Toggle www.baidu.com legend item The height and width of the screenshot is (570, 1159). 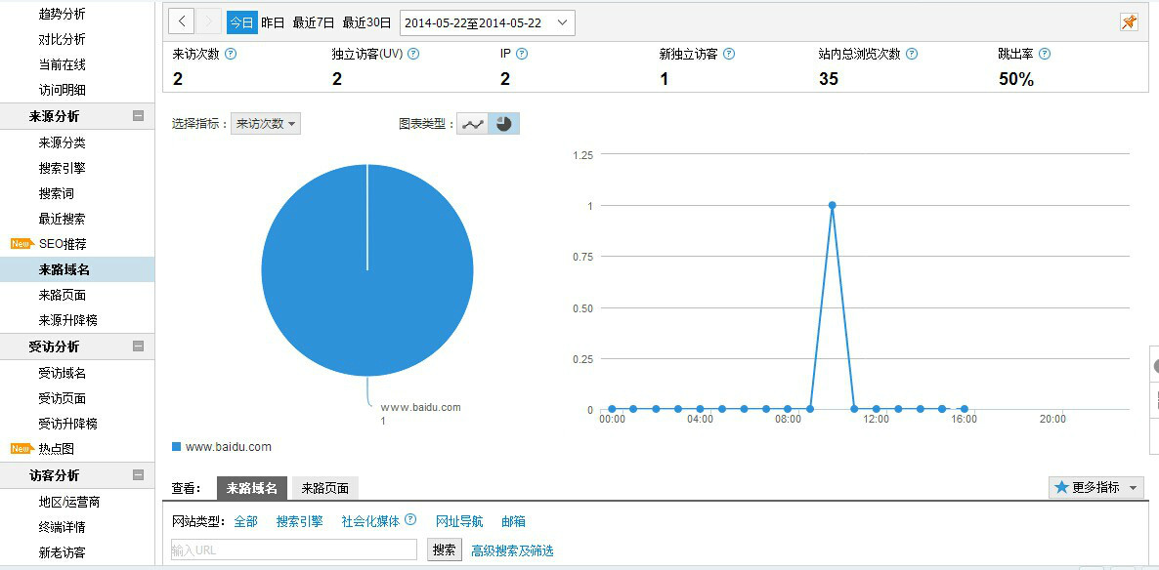click(x=222, y=447)
